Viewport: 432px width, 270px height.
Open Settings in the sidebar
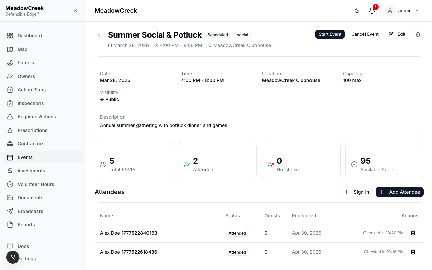(x=43, y=259)
